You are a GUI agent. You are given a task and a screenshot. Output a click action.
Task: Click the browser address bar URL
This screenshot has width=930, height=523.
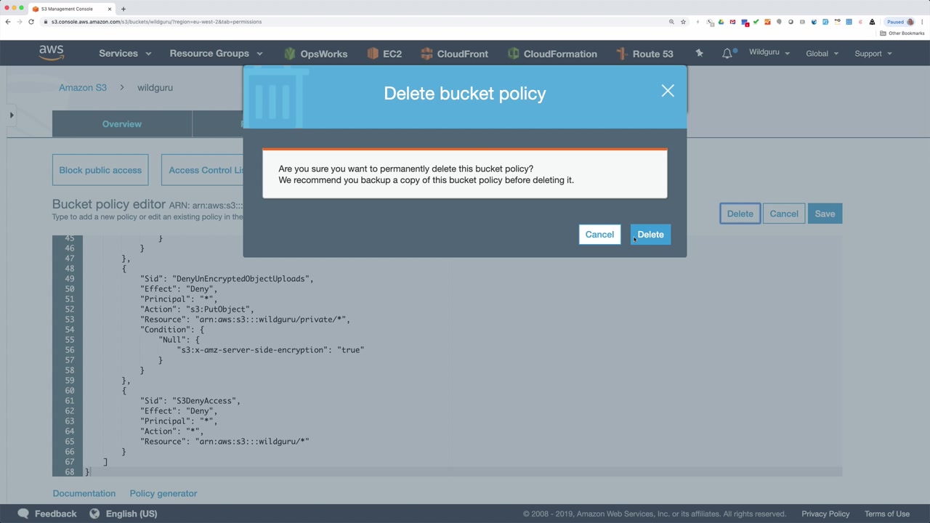(x=156, y=22)
